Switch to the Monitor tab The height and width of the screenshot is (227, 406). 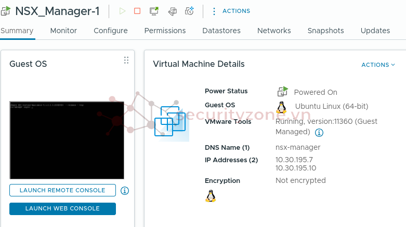(x=63, y=31)
